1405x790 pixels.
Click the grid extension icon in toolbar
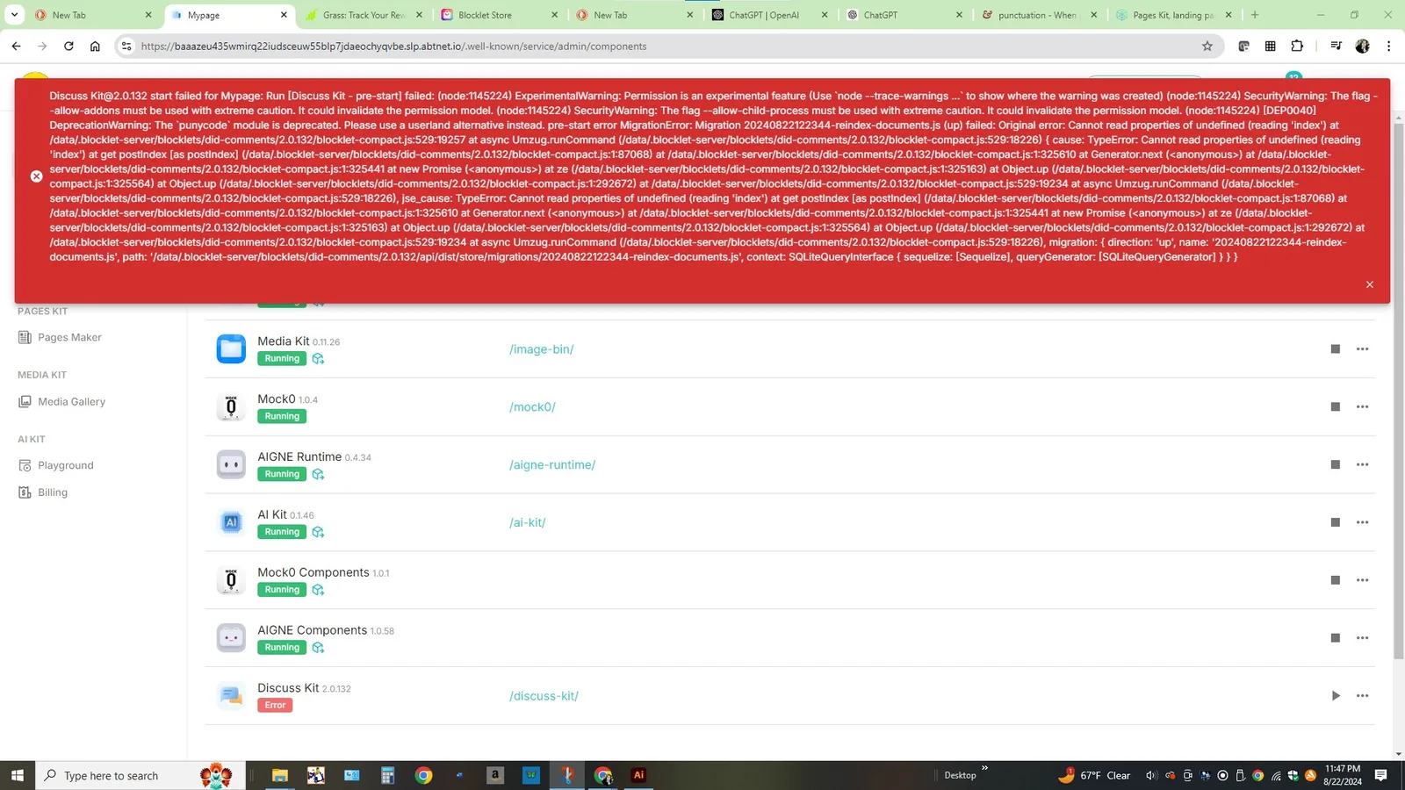[x=1270, y=47]
